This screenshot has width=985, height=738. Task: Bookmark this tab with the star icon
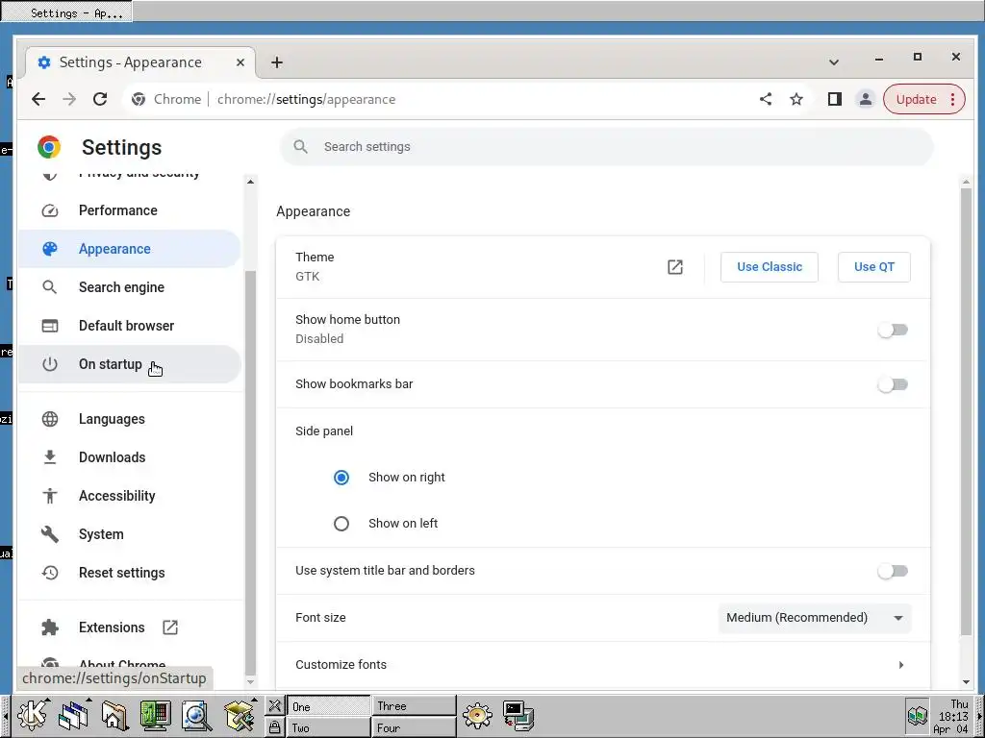[796, 99]
